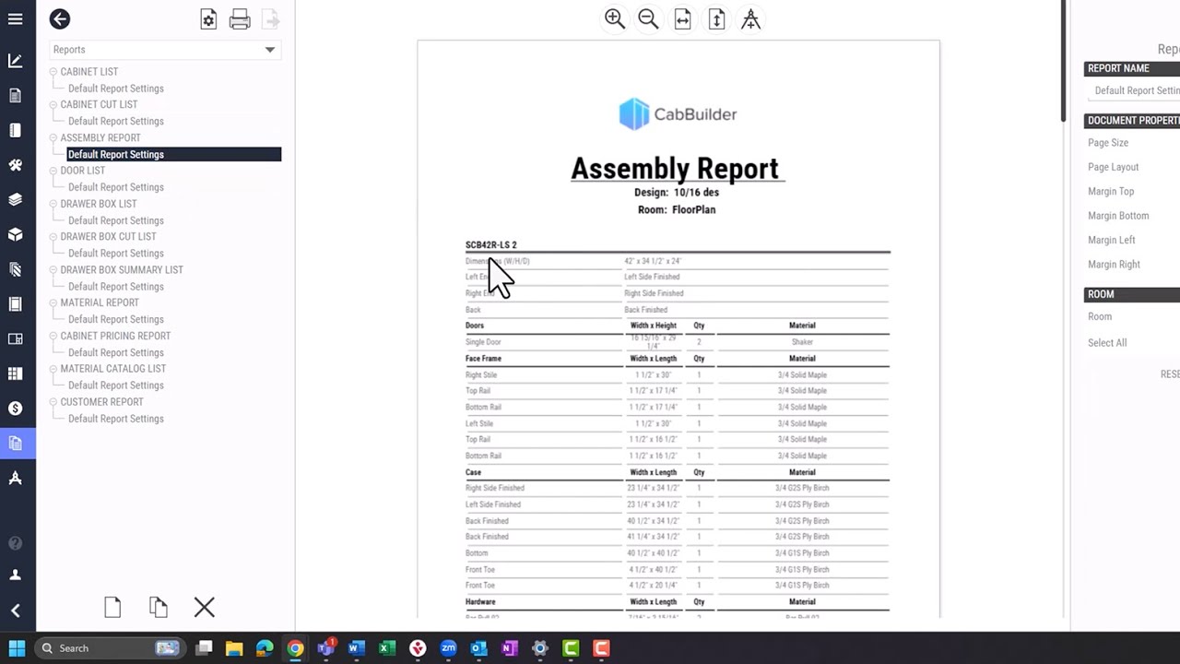Viewport: 1180px width, 664px height.
Task: Click the MATERIAL CATALOG LIST tree label
Action: click(113, 369)
